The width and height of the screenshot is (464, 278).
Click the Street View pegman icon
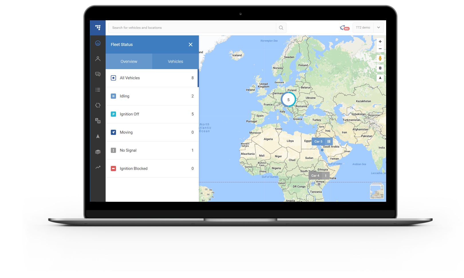tap(380, 58)
